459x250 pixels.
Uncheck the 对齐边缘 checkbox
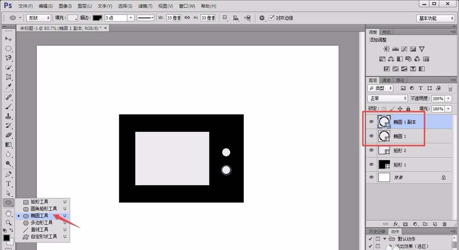coord(272,18)
